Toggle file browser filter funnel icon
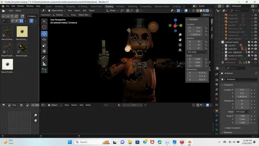Viewport: 259px width, 146px height. click(x=31, y=21)
